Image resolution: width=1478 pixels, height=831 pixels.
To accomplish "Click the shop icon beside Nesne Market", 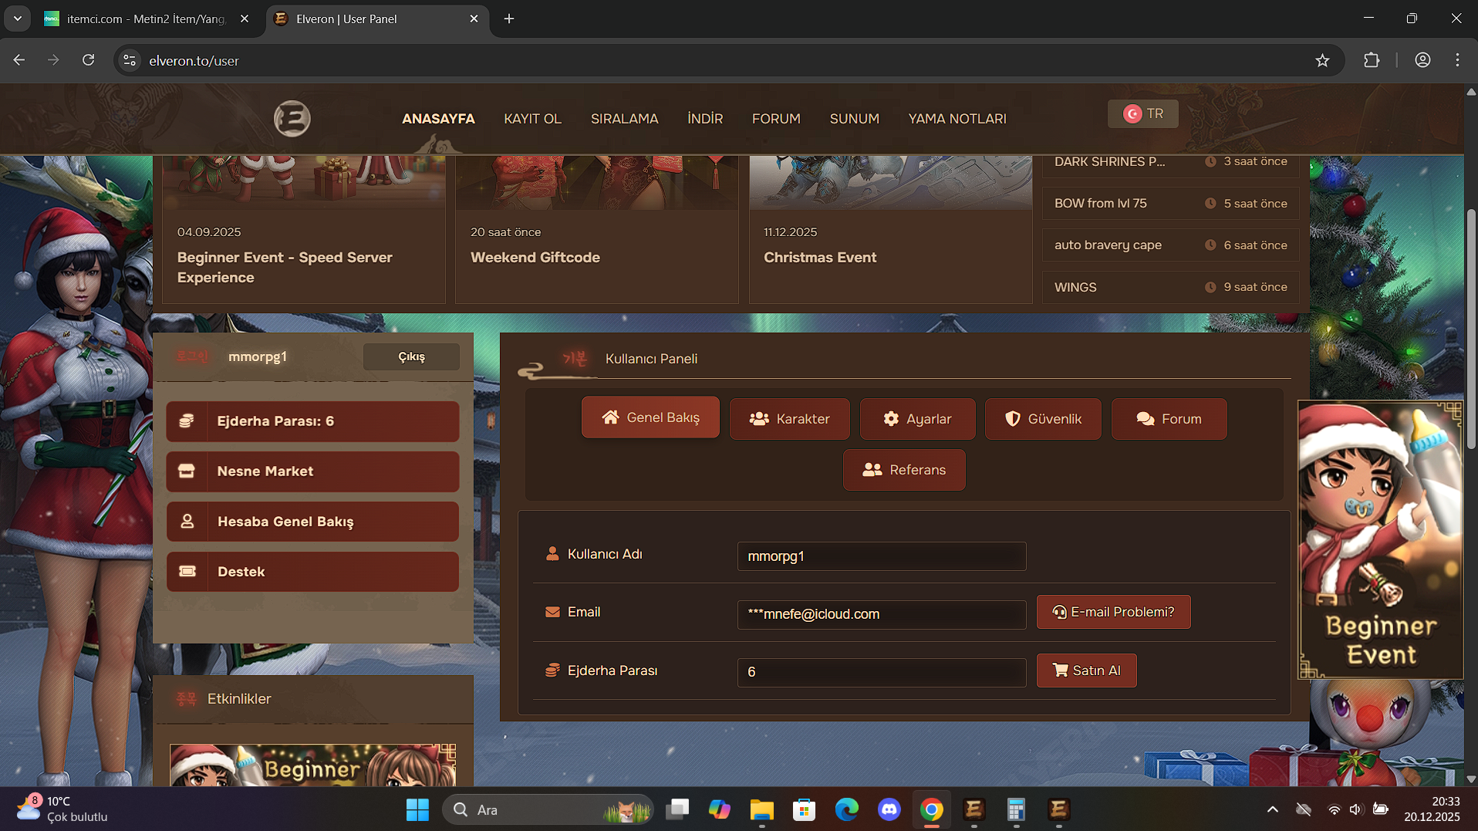I will (187, 471).
